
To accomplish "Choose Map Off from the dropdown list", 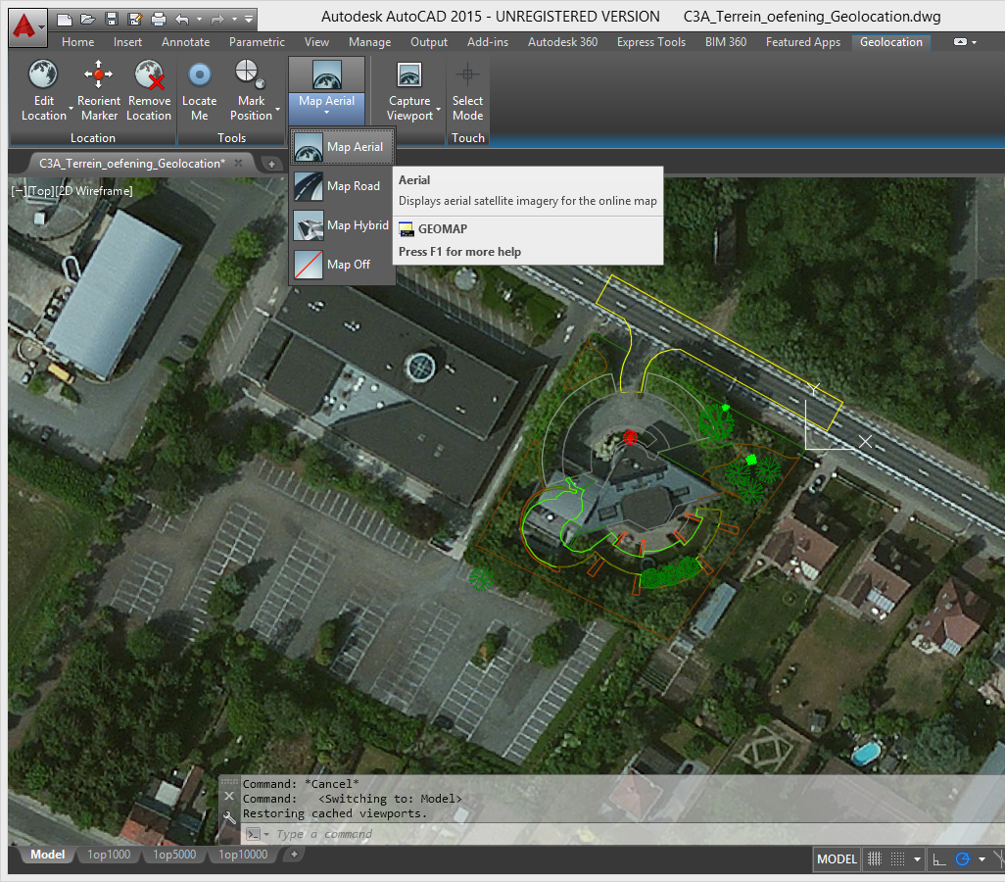I will (342, 265).
